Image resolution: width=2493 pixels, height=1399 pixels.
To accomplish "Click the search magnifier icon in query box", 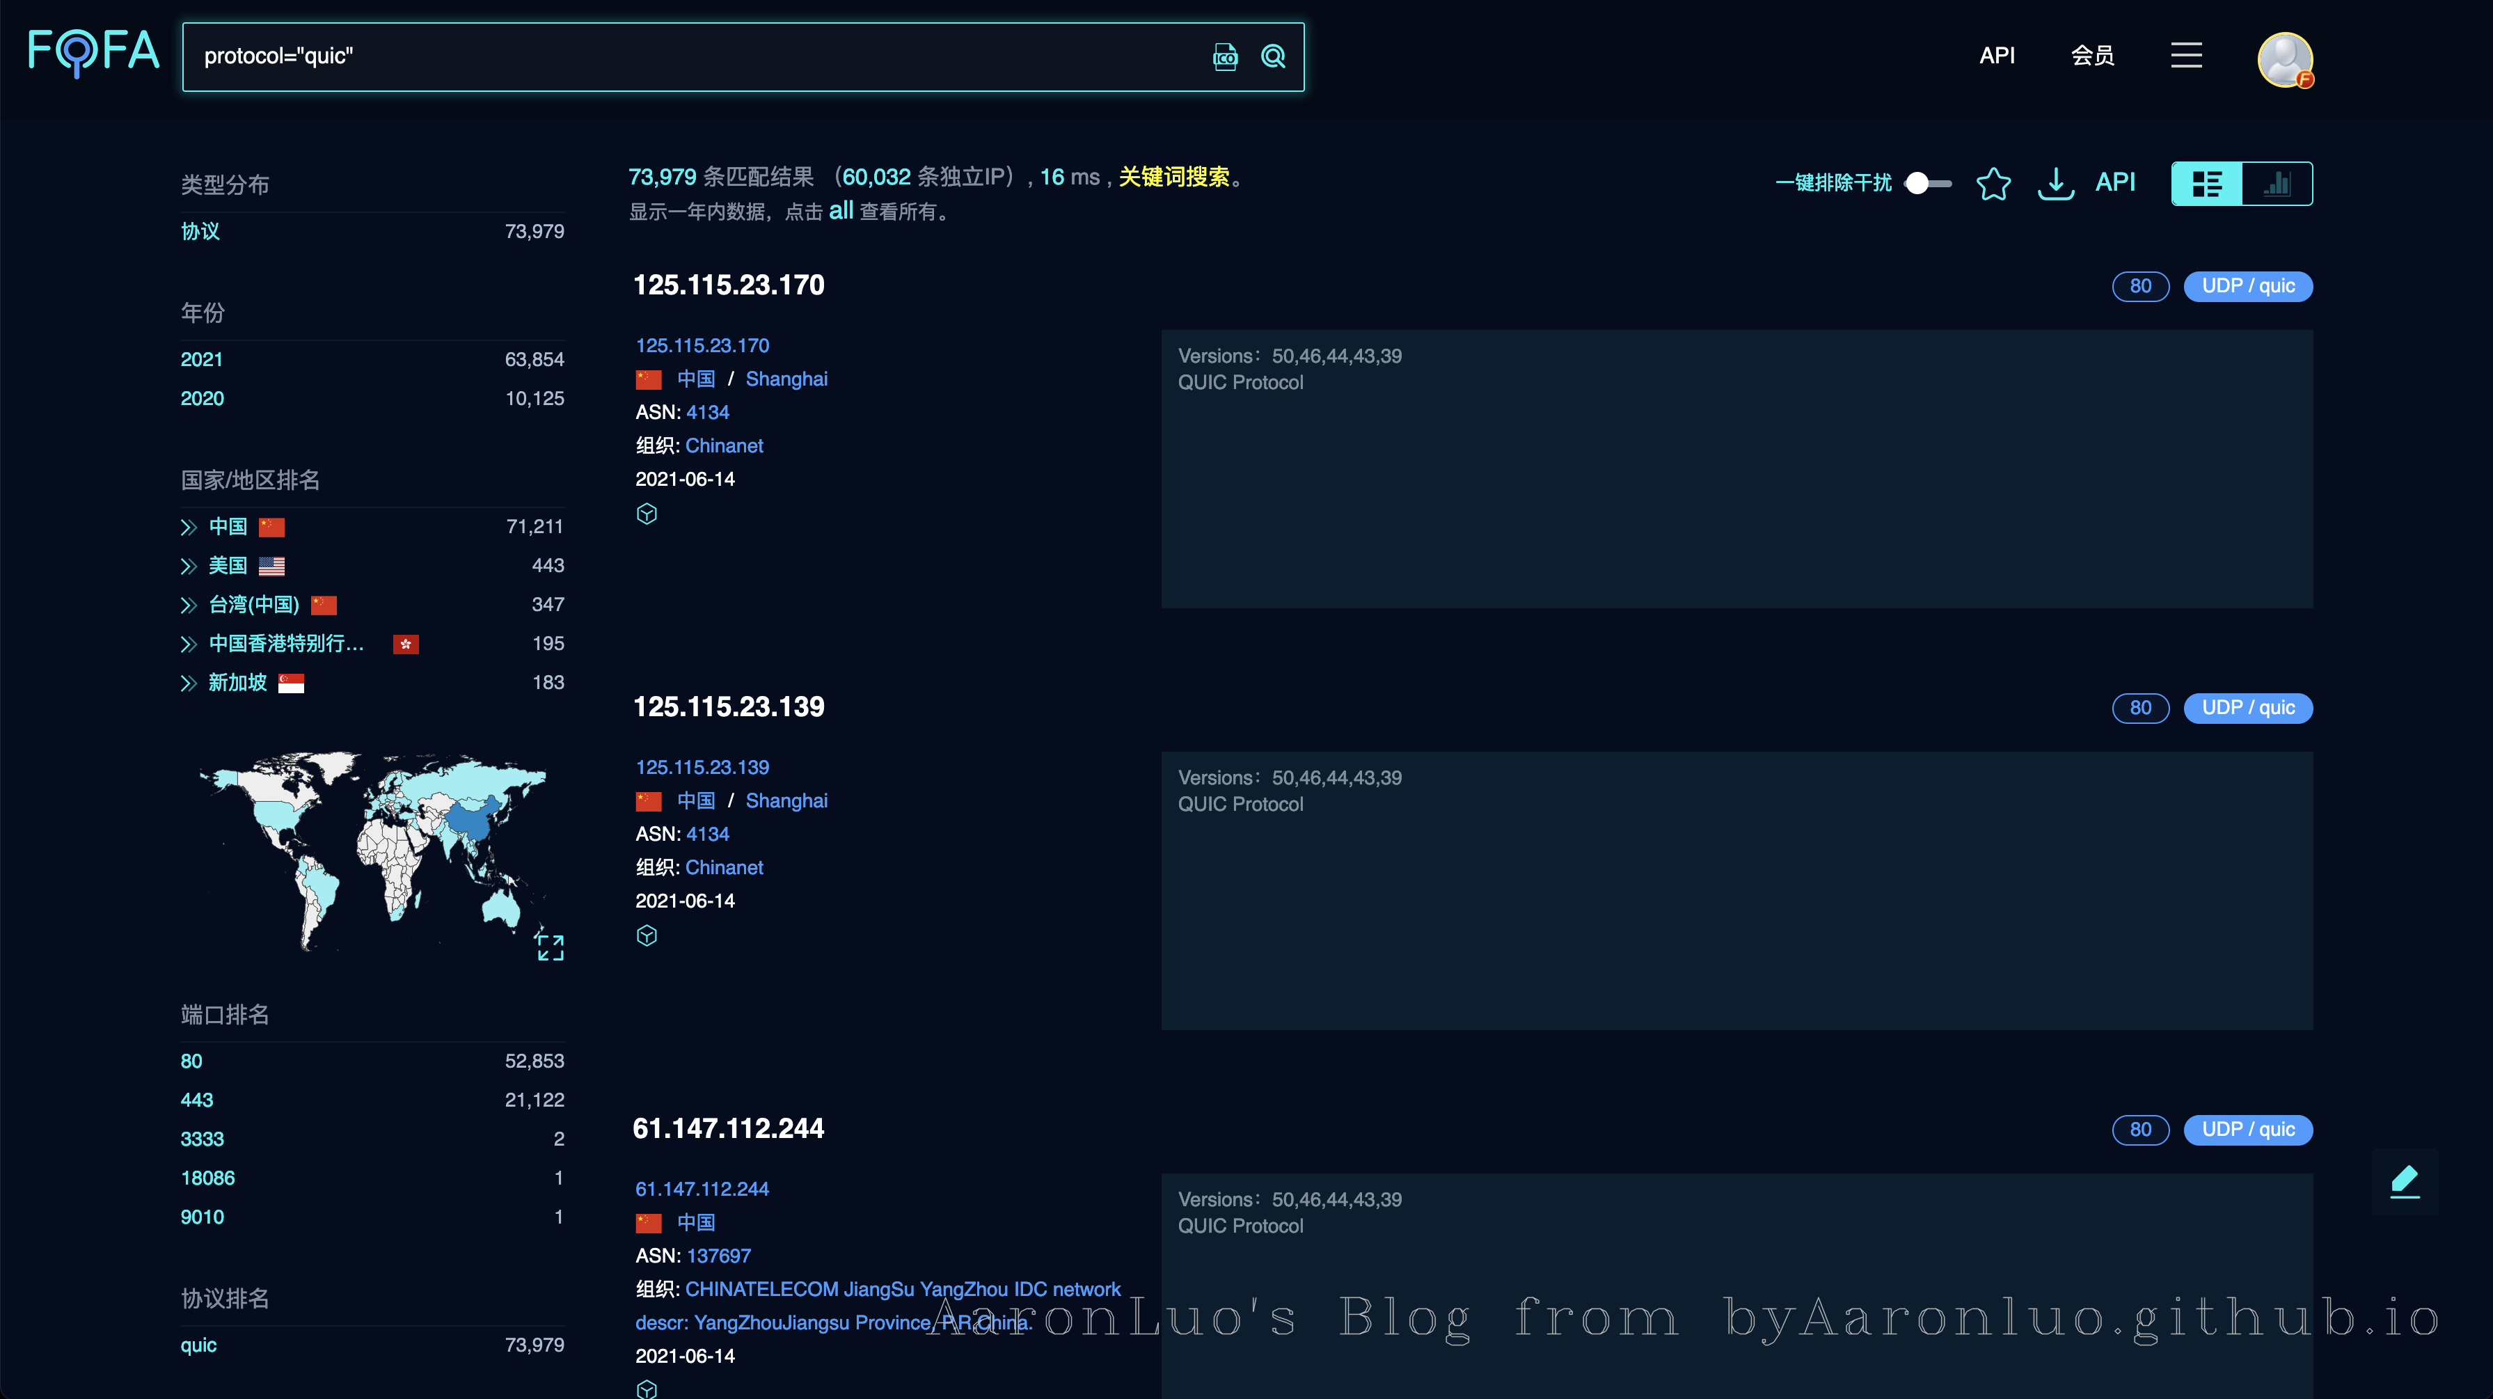I will click(x=1273, y=56).
